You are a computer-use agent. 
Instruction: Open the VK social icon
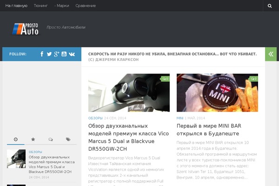pos(72,54)
